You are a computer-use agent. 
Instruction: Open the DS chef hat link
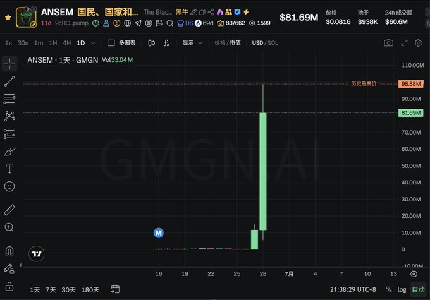pos(185,23)
